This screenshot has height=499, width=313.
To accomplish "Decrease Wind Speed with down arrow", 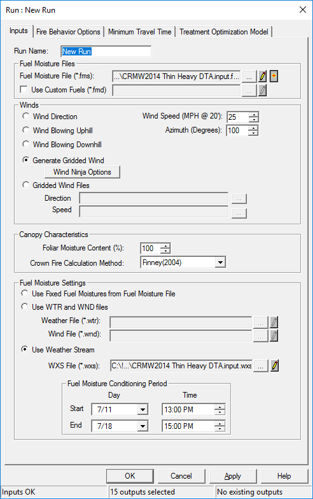I will pyautogui.click(x=253, y=120).
